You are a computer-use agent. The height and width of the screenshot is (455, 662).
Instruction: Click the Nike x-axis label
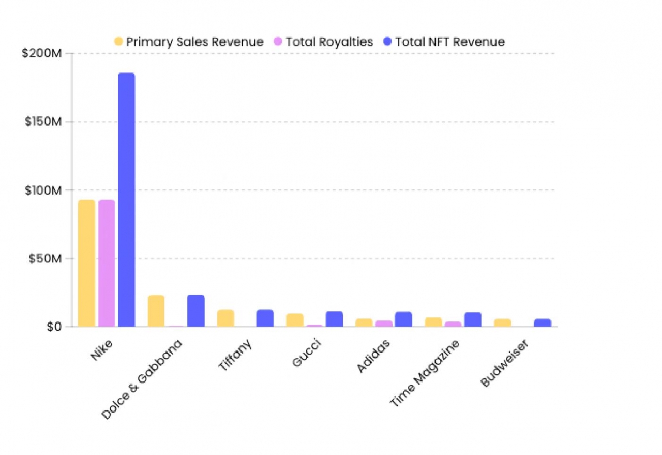pyautogui.click(x=102, y=350)
